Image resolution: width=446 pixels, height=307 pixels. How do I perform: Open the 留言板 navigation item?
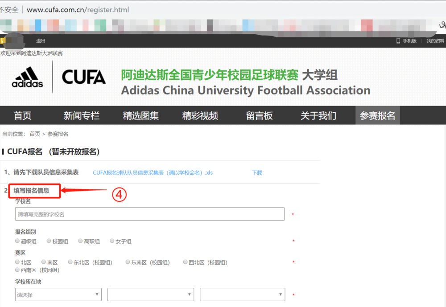coord(259,115)
